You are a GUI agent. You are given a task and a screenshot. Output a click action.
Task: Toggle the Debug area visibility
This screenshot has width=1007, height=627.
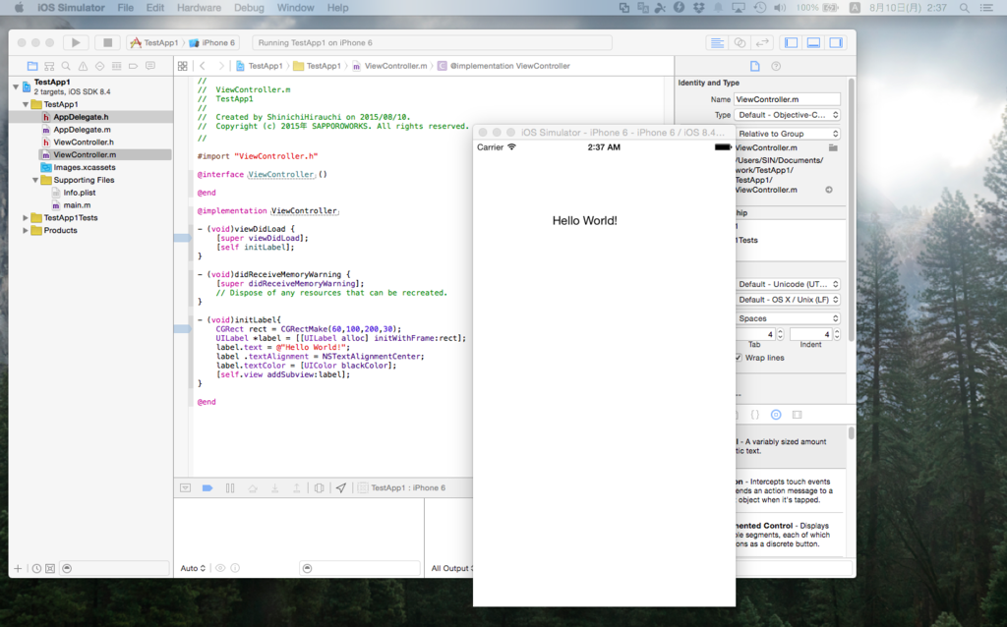click(x=813, y=43)
